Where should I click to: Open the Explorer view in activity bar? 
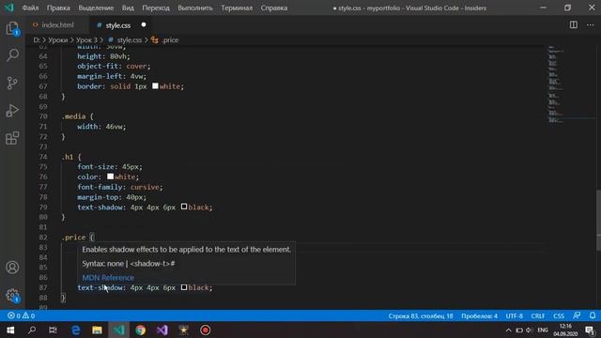pos(12,28)
